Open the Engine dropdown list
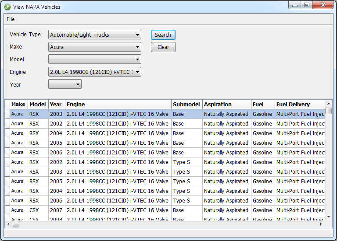The image size is (337, 241). tap(137, 72)
